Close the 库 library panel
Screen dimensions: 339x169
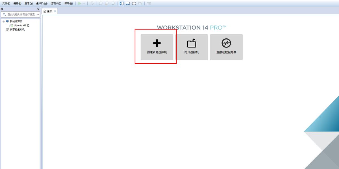click(x=38, y=9)
